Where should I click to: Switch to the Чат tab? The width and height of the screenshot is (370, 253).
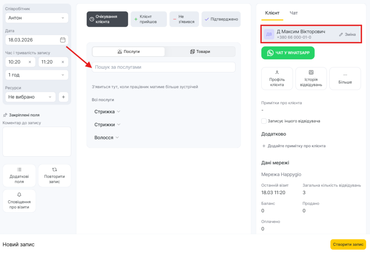293,13
